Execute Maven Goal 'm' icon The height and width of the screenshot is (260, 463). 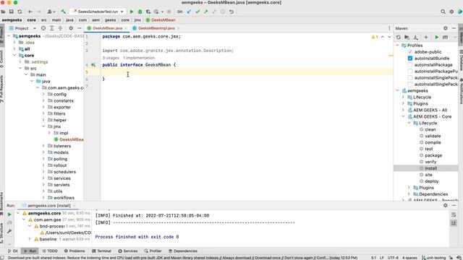coord(445,37)
